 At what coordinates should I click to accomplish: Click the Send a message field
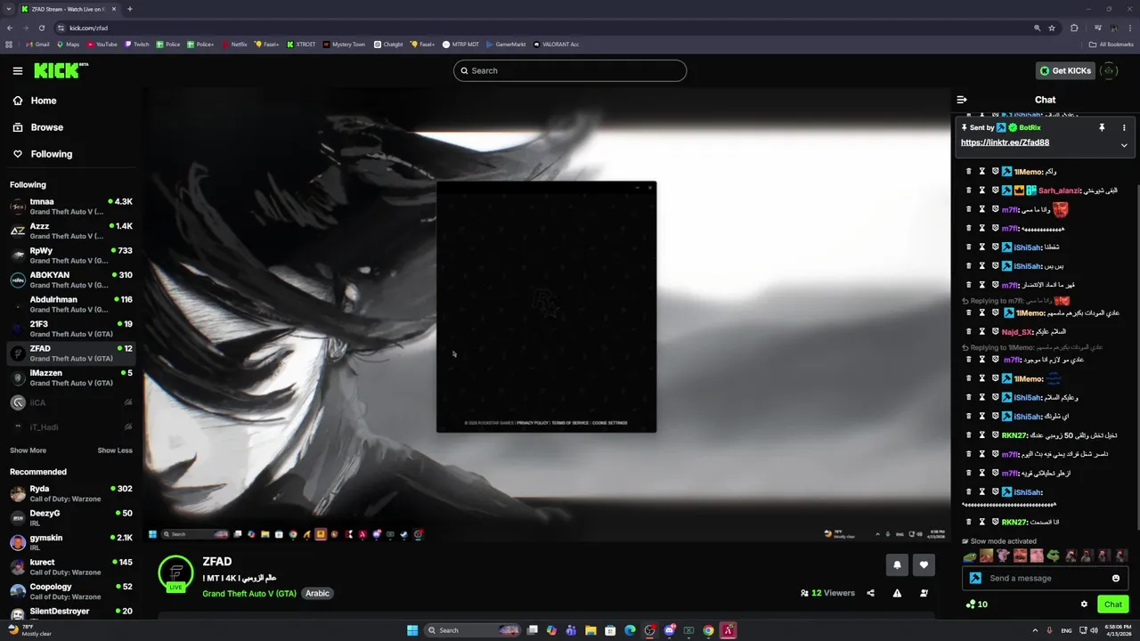(1046, 578)
